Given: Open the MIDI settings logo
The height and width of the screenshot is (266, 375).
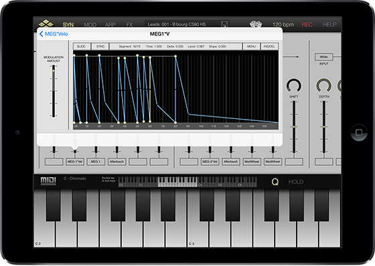Looking at the screenshot, I should (x=48, y=180).
